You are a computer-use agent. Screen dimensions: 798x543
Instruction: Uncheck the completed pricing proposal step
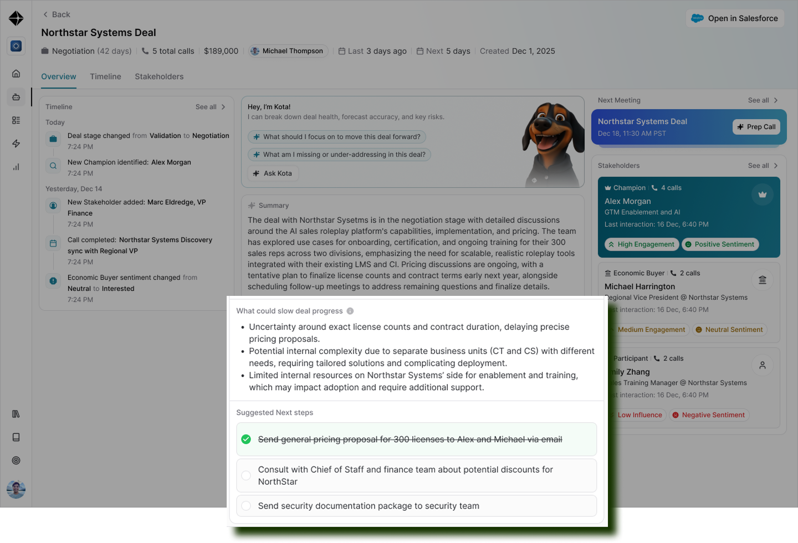[x=246, y=439]
